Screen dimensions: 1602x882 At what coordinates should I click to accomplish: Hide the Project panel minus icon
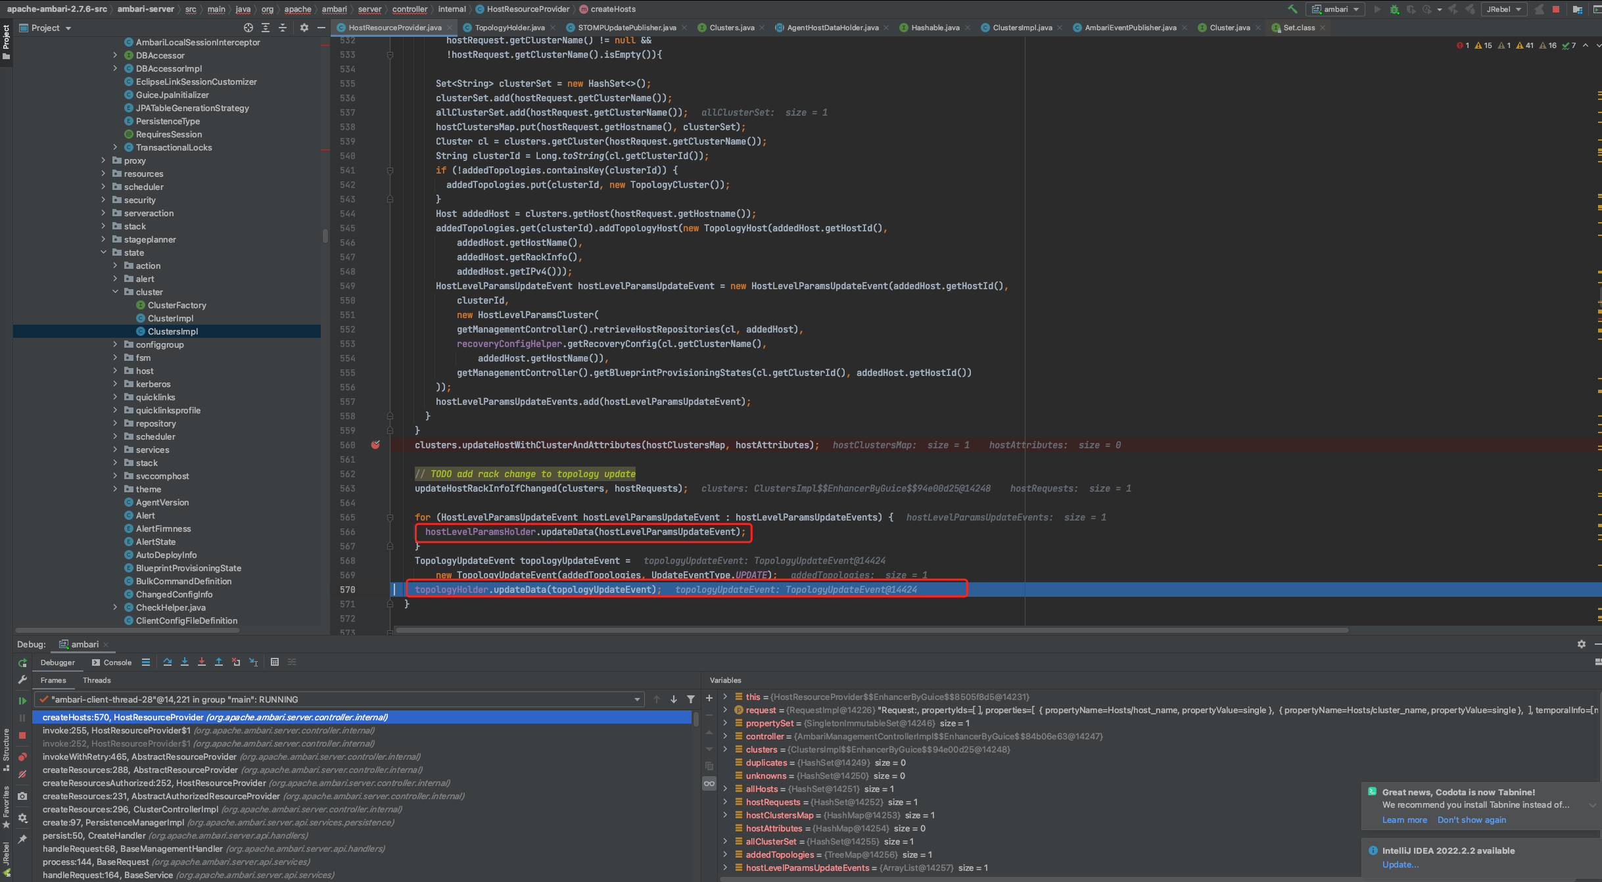321,28
